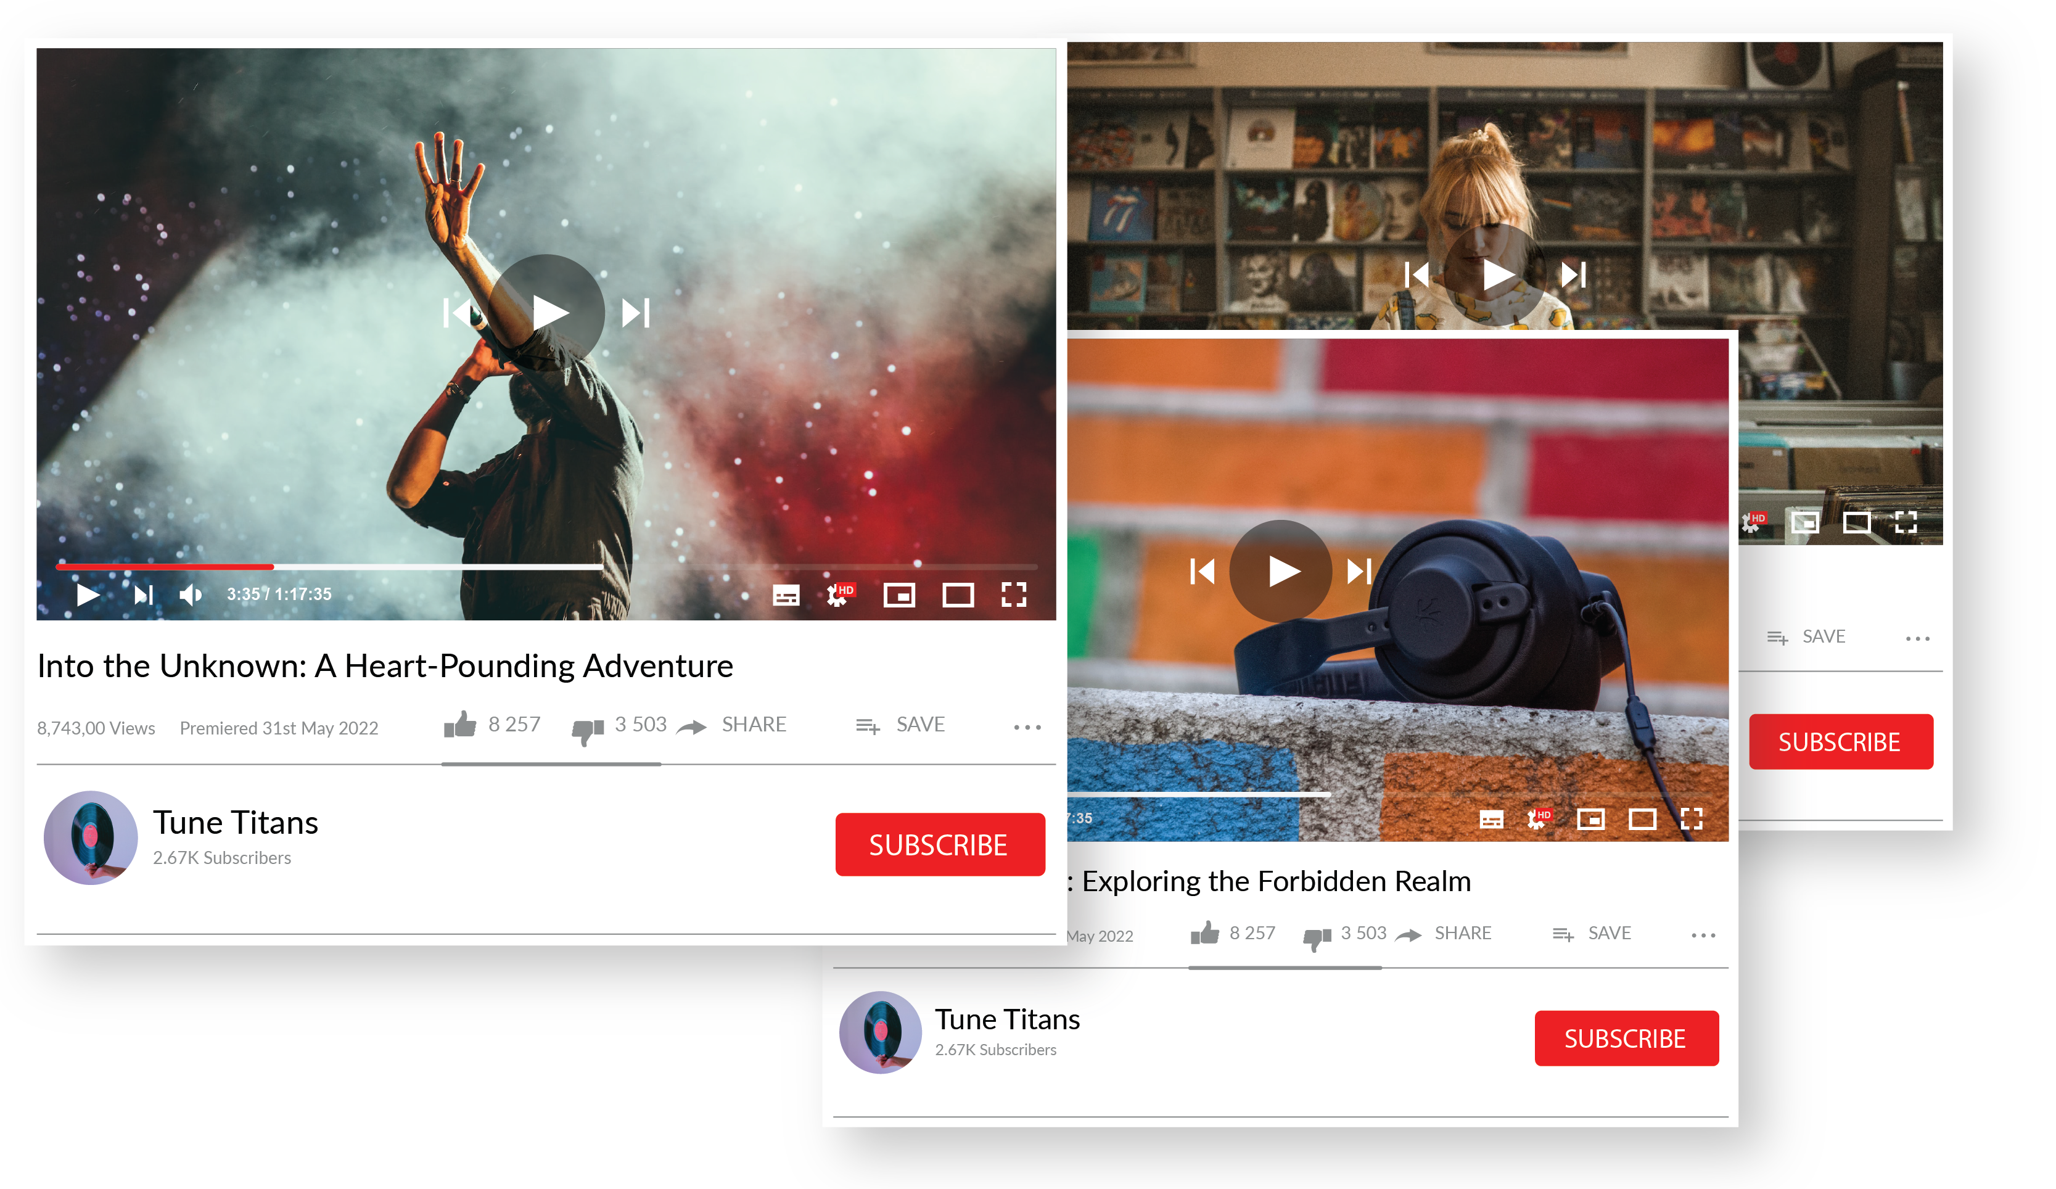Save the Forbidden Realm video
2056x1189 pixels.
1591,934
